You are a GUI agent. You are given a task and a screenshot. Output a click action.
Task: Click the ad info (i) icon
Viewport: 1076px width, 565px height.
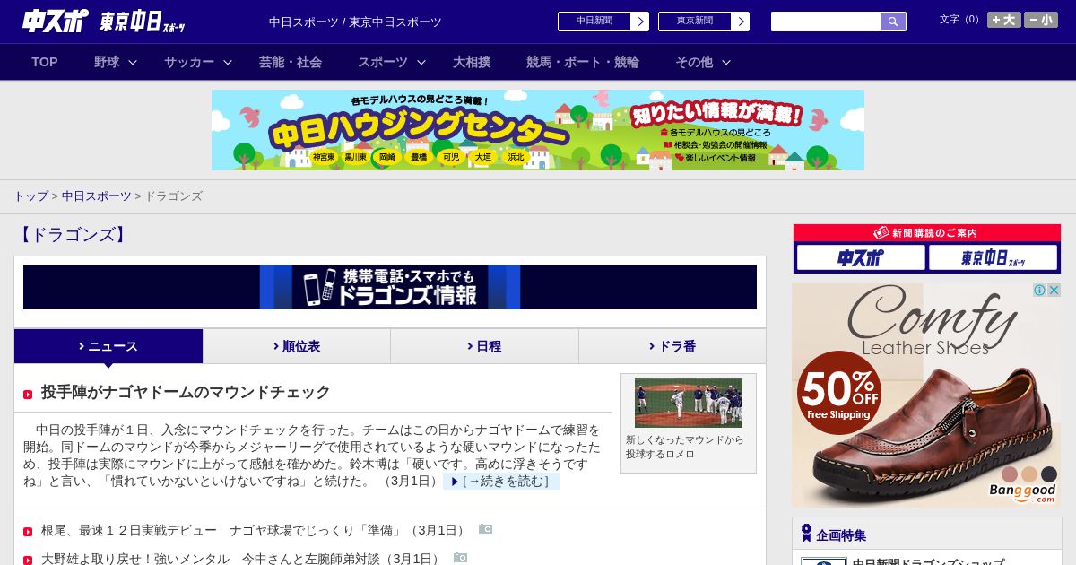click(1040, 290)
